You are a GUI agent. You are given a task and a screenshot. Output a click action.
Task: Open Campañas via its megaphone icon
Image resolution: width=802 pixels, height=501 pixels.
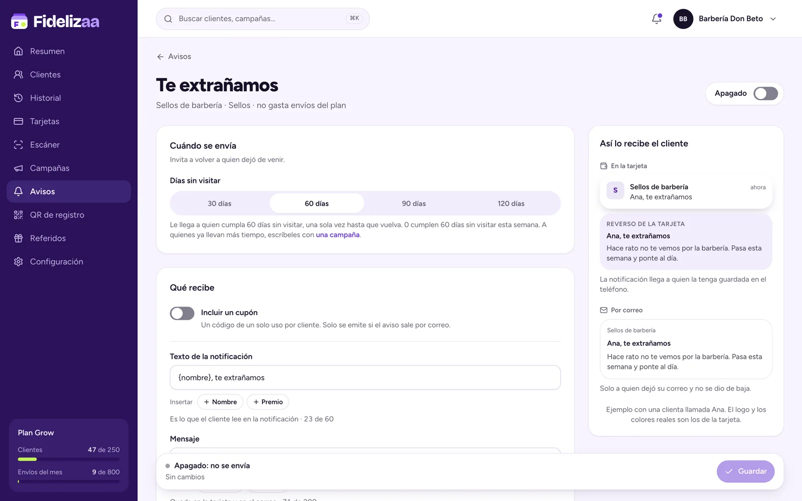pos(19,168)
